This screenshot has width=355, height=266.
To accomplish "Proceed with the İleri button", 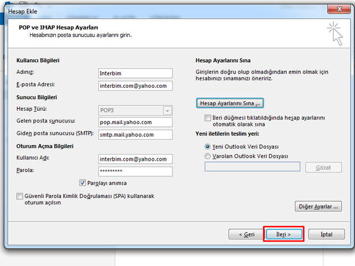I will [x=283, y=234].
